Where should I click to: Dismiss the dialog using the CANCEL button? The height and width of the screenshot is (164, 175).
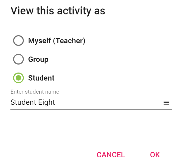coord(111,155)
